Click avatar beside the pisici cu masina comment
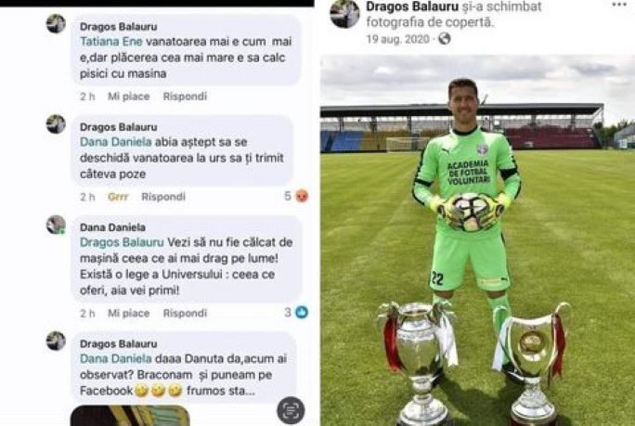 tap(56, 24)
